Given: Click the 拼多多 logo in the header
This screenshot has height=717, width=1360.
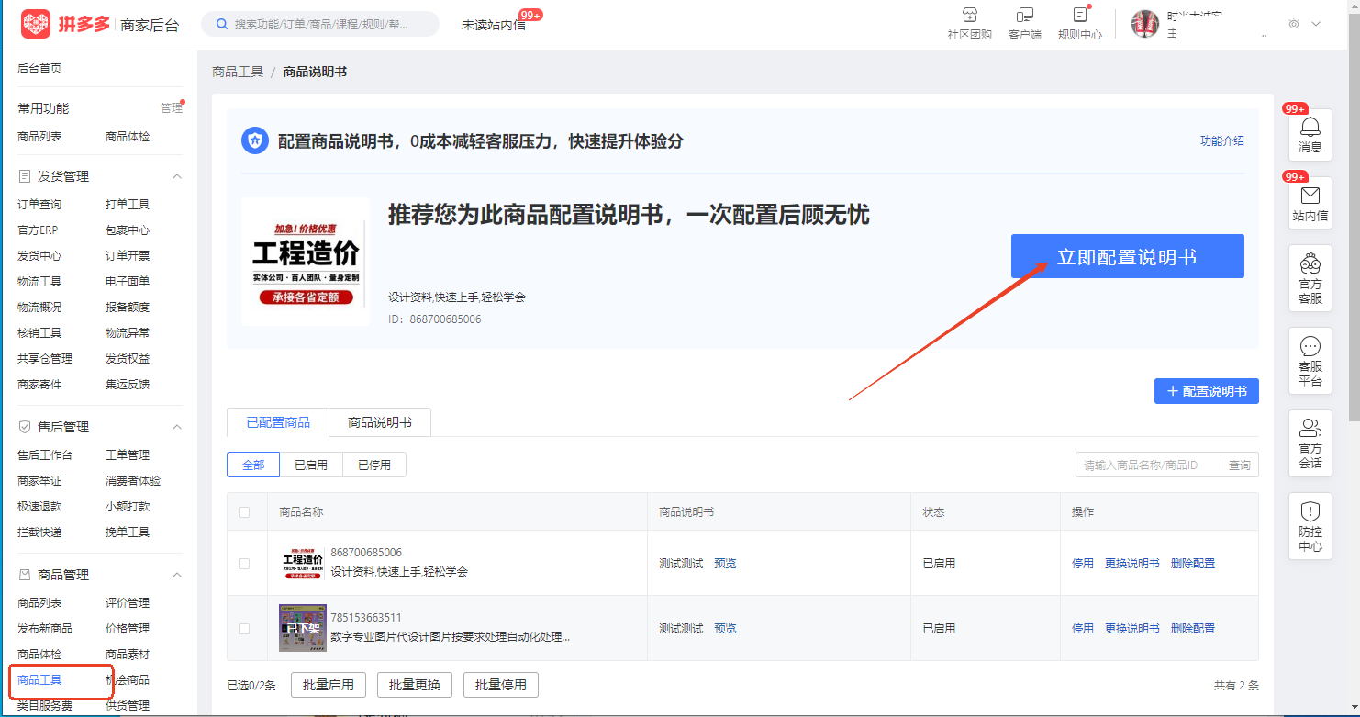Looking at the screenshot, I should pos(65,24).
